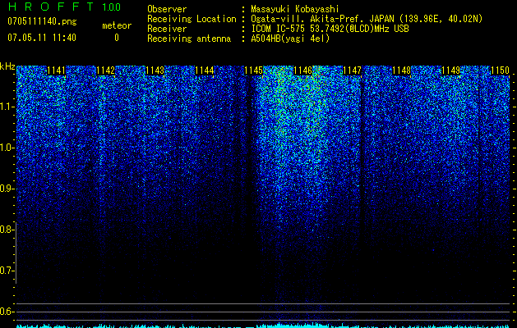This screenshot has width=517, height=328.
Task: Click time marker 1149
Action: pos(450,71)
